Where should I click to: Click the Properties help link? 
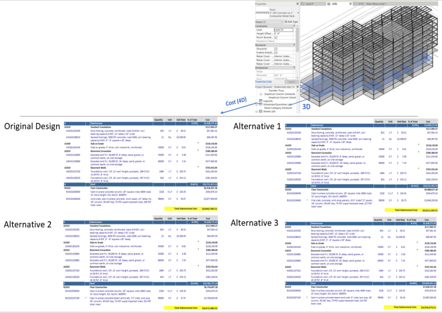pos(263,81)
